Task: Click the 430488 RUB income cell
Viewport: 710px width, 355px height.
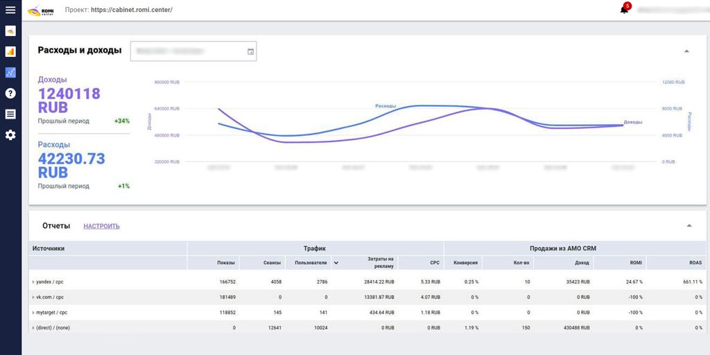Action: [575, 327]
